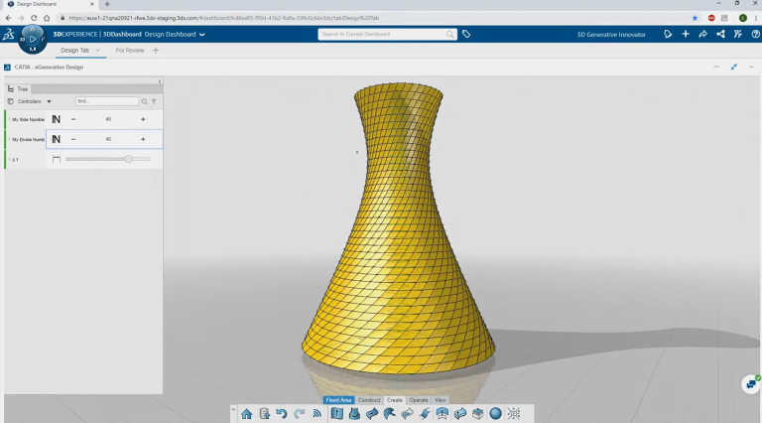Open the Help question mark icon

tap(755, 34)
